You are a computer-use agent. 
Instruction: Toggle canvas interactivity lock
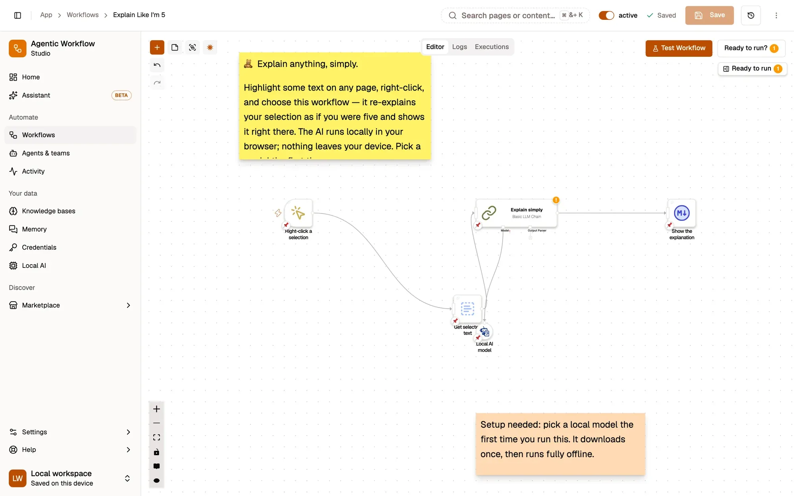[x=157, y=452]
